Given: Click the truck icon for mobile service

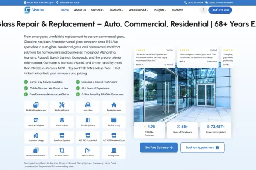Looking at the screenshot, I should pos(207,3).
